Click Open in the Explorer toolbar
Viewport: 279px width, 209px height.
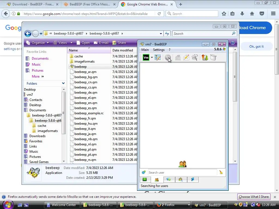(x=83, y=43)
